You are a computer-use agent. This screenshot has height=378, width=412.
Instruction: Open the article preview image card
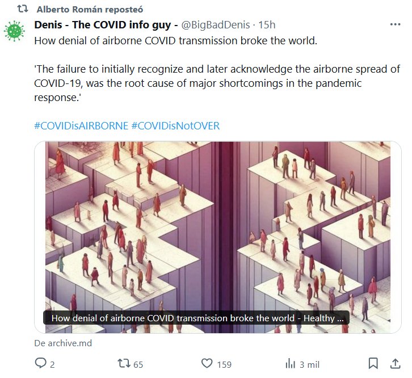(x=218, y=237)
